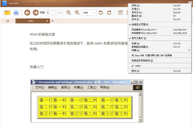193x128 pixels.
Task: Click the zoom out magnifier icon
Action: (69, 12)
